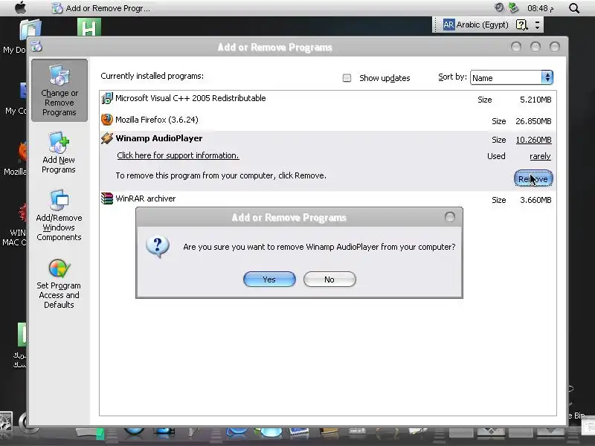Close the confirmation dialog with its round button
Viewport: 595px width, 446px height.
[x=449, y=217]
